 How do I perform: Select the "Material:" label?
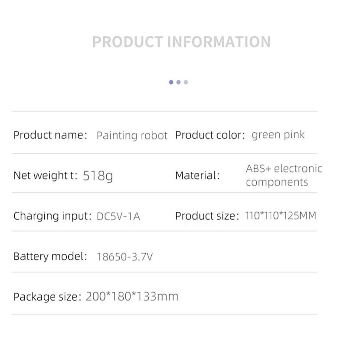197,176
